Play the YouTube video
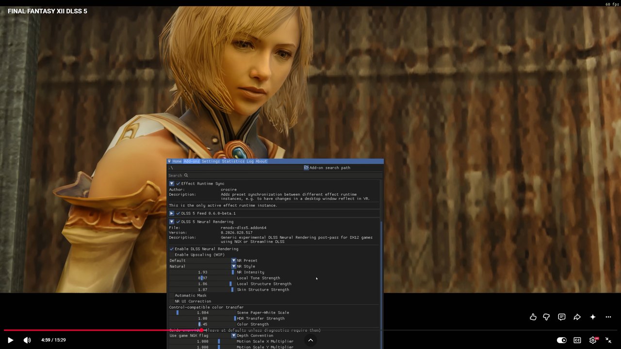This screenshot has width=621, height=349. point(10,340)
